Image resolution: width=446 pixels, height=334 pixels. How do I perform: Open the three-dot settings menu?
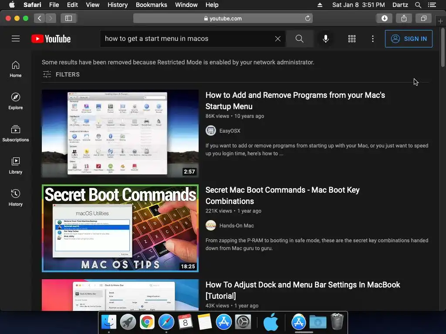[x=373, y=39]
